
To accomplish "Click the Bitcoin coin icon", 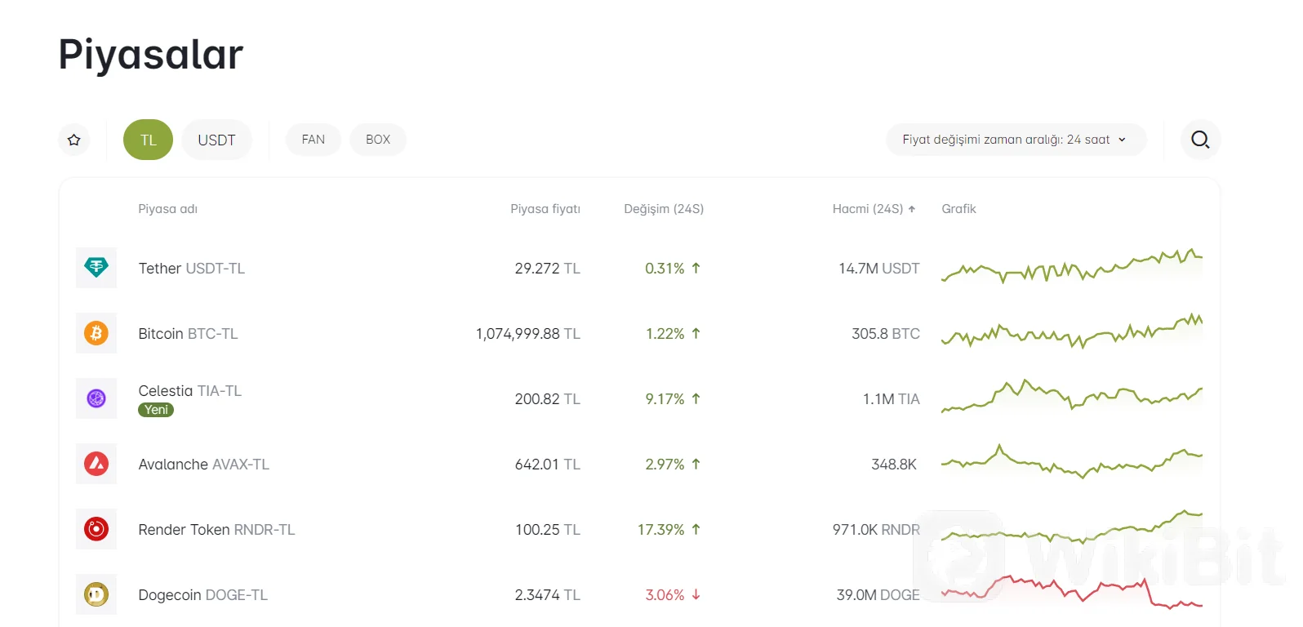I will [x=96, y=333].
